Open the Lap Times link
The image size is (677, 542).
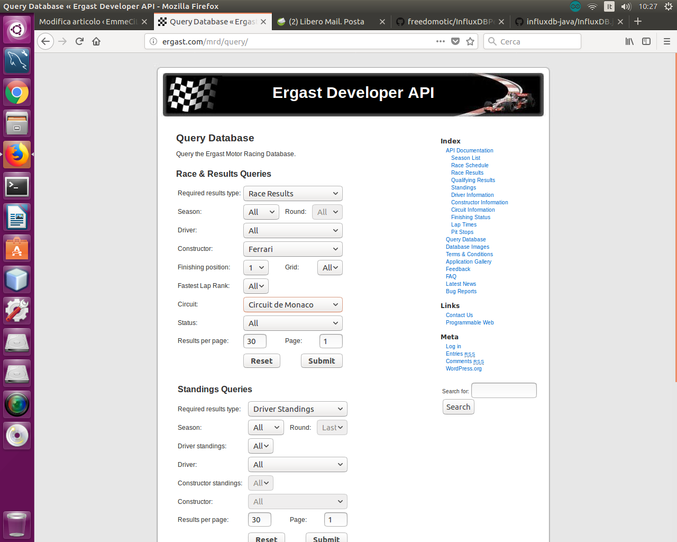(464, 225)
